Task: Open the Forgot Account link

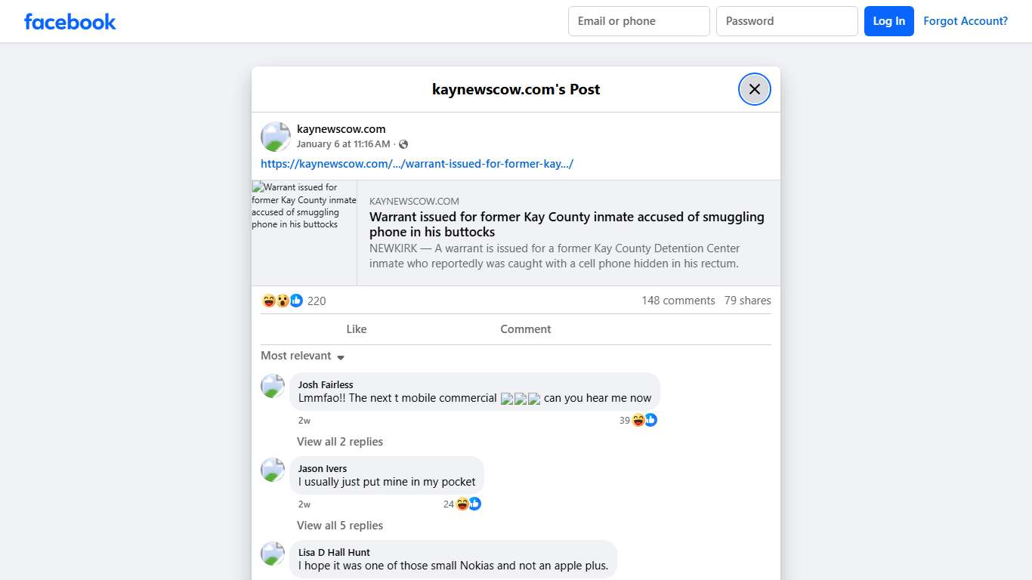Action: tap(966, 21)
